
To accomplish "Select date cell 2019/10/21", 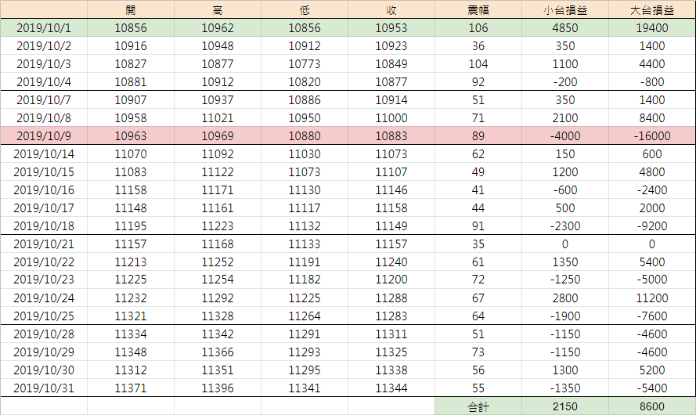I will 44,244.
